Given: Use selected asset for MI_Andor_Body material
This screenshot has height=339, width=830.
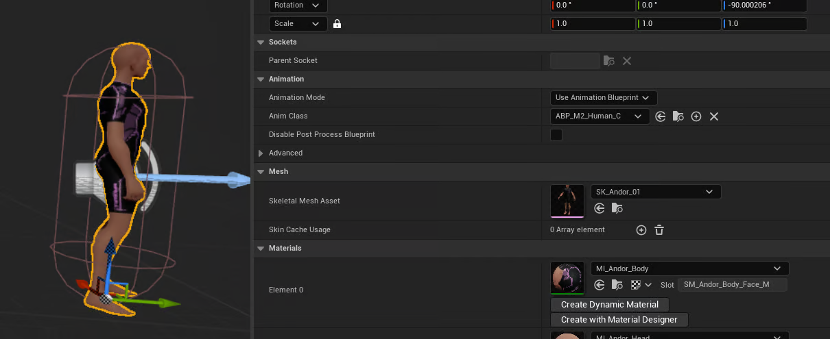Looking at the screenshot, I should (x=600, y=285).
